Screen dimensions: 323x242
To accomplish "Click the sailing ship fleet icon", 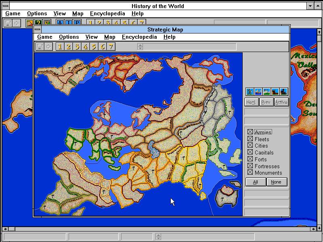I will [258, 92].
